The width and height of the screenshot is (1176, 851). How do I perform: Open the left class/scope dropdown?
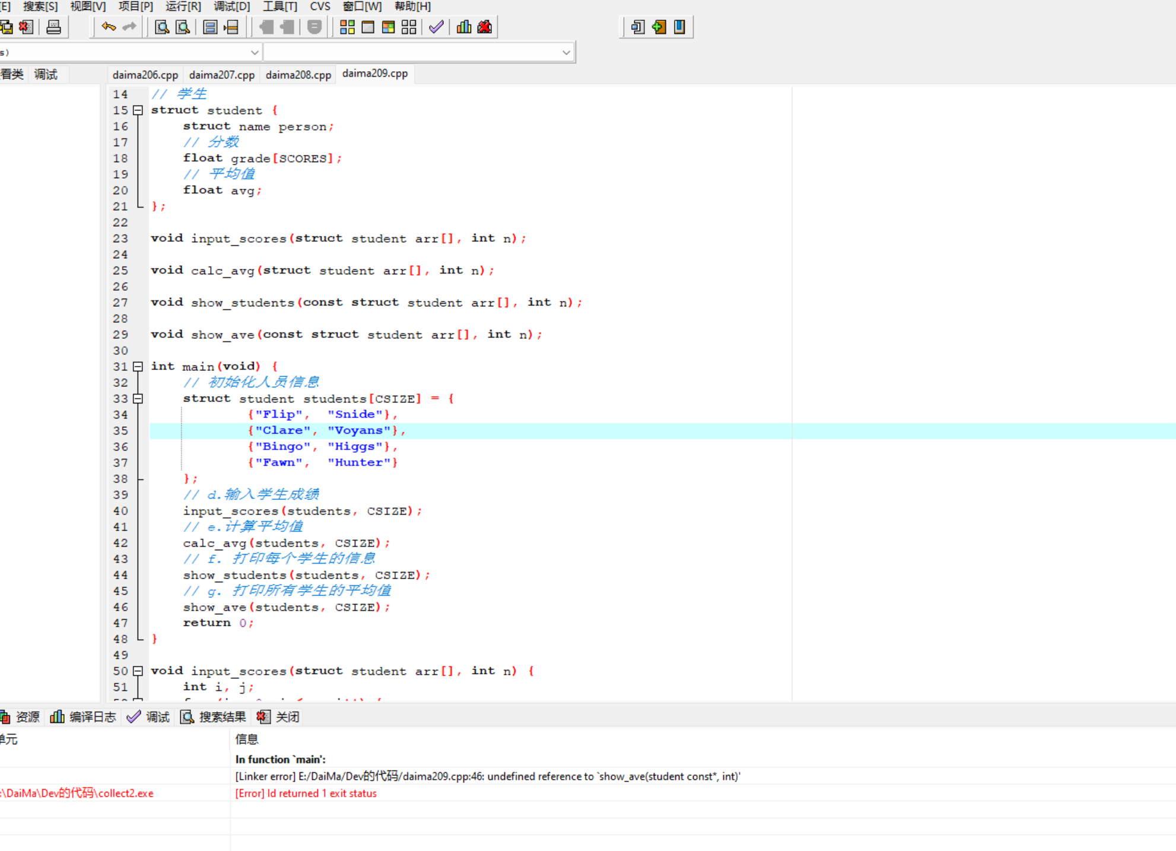click(x=255, y=53)
